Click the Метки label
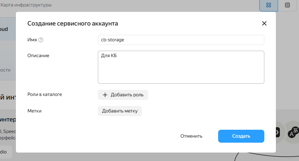 (x=34, y=111)
